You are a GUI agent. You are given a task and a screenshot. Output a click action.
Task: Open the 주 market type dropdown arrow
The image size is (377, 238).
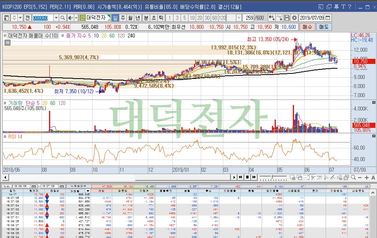(x=21, y=18)
